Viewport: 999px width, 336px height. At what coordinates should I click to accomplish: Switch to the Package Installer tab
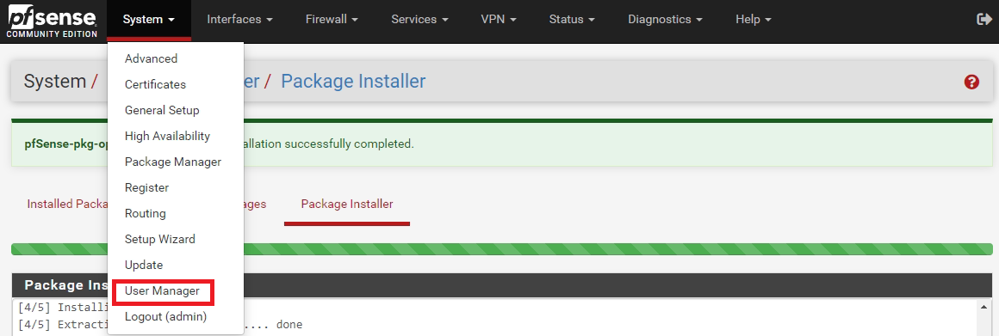(x=346, y=204)
